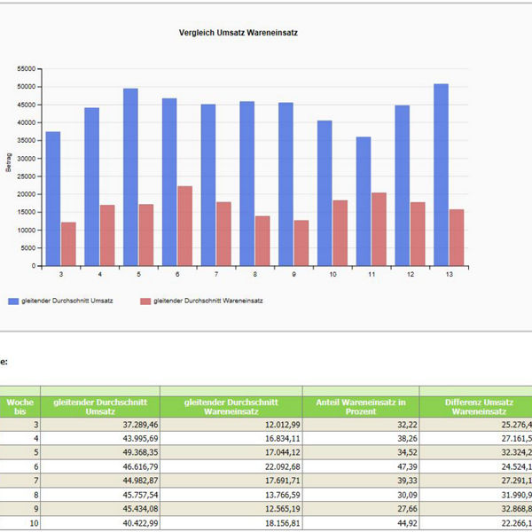Click the blue bar for week 5

pos(130,177)
